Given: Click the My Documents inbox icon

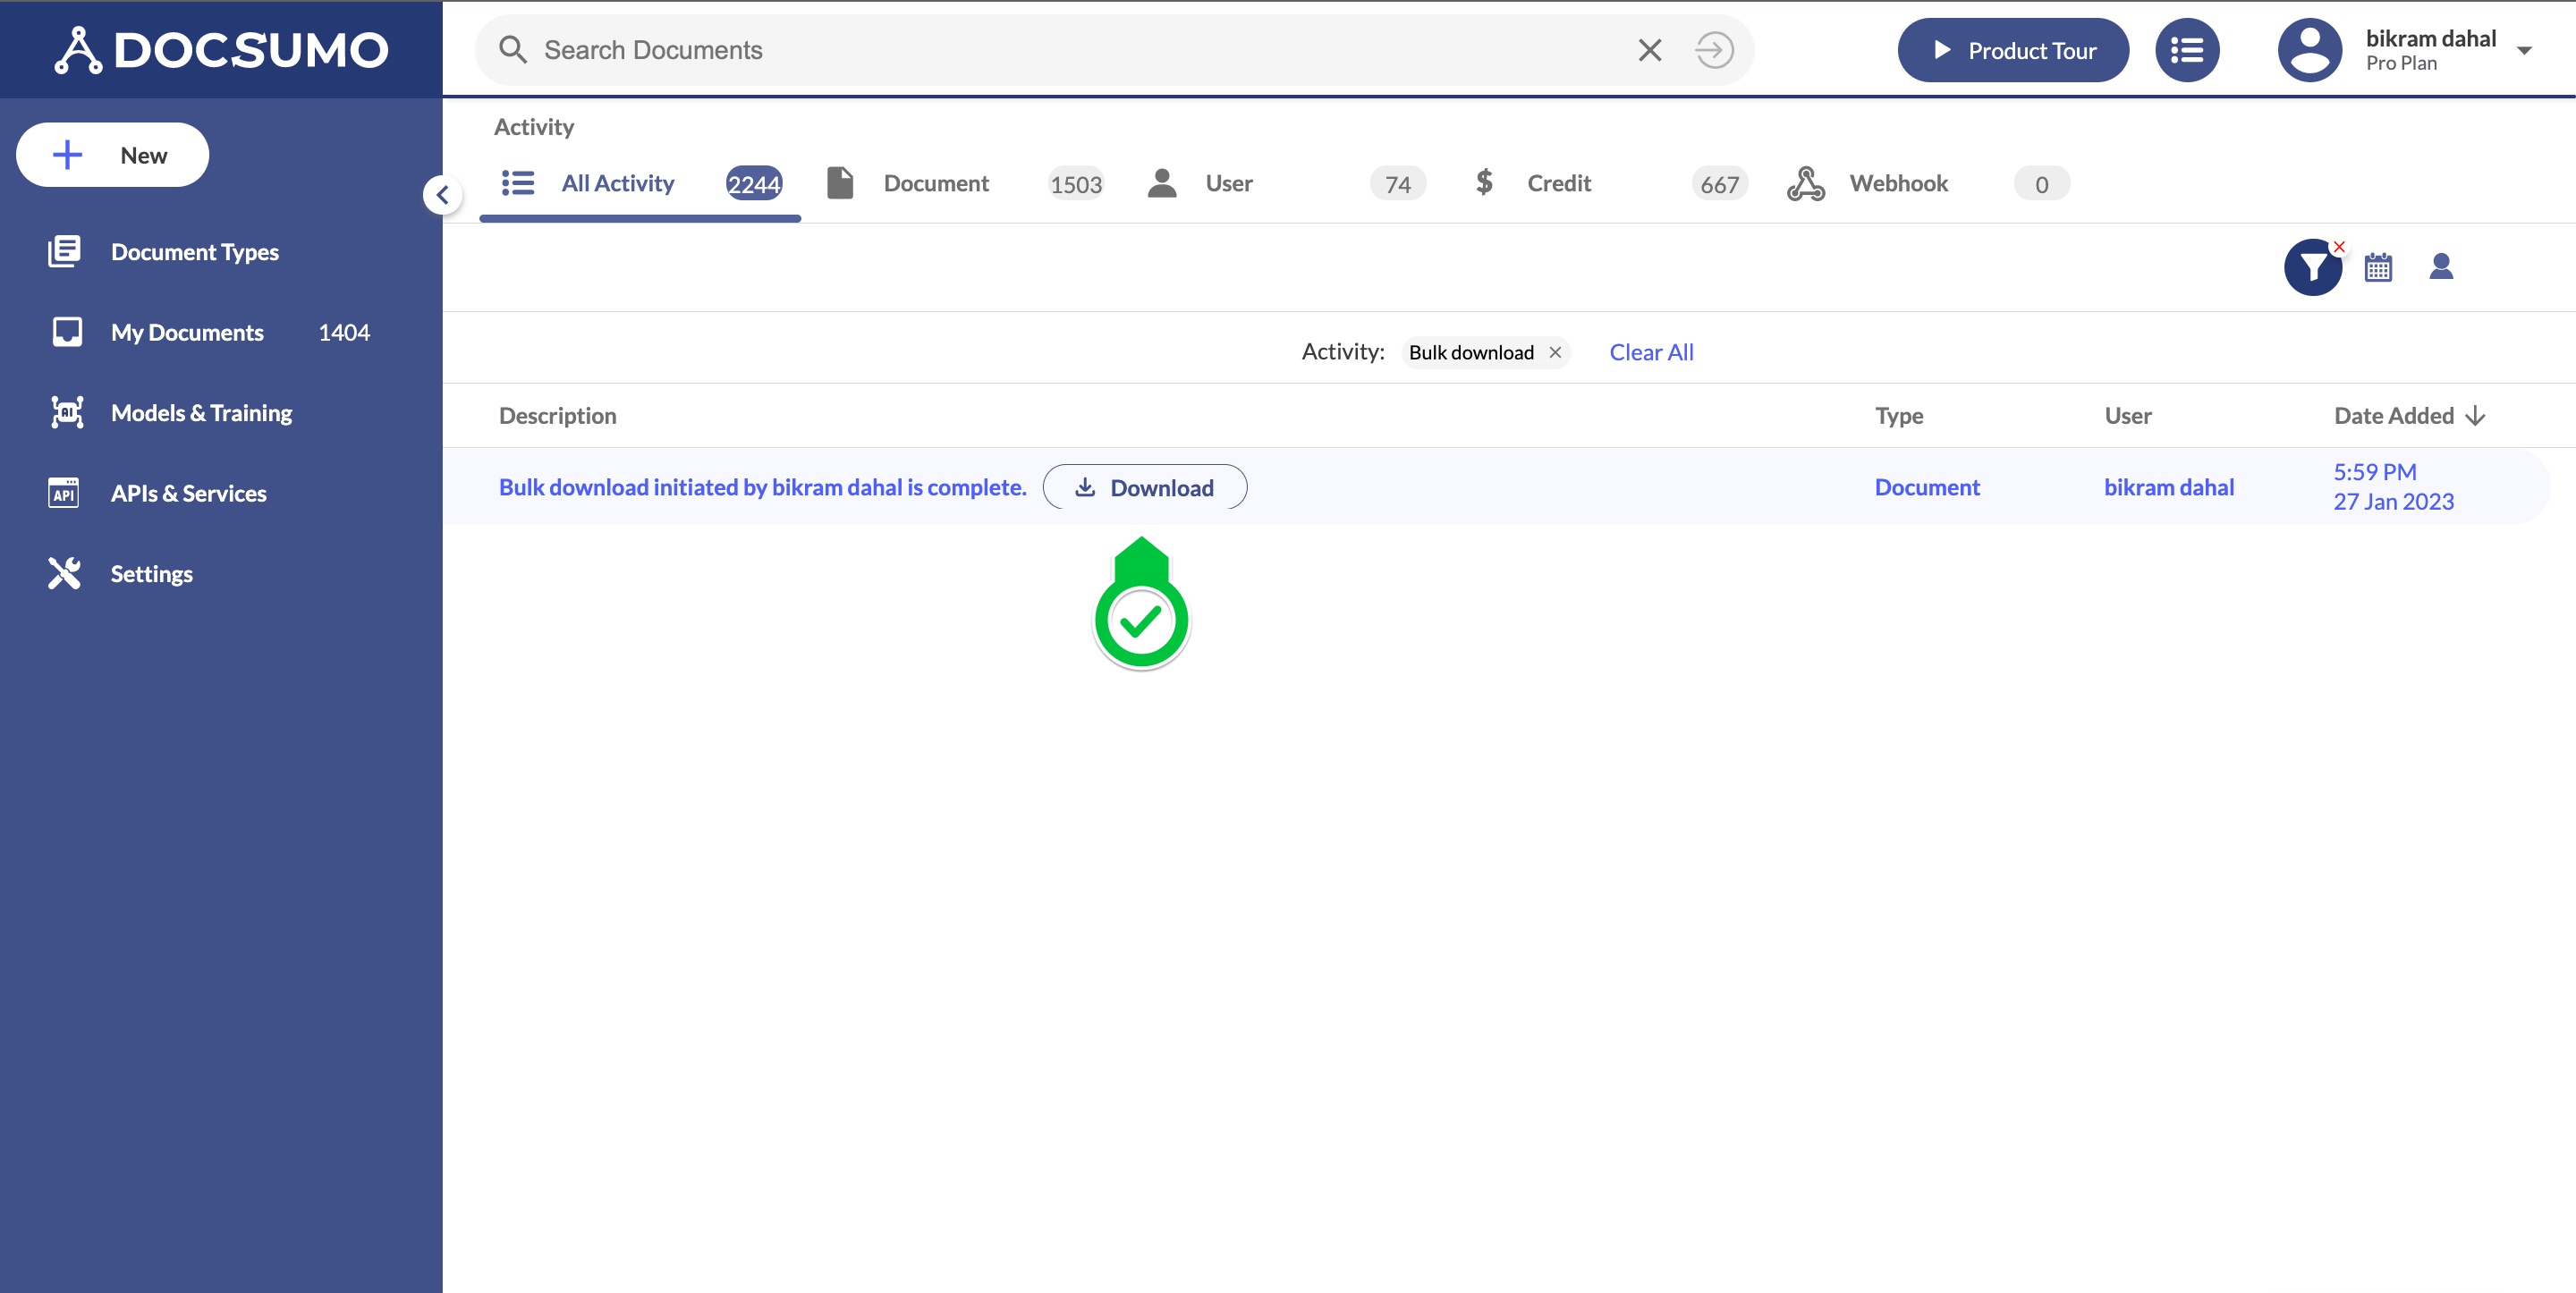Looking at the screenshot, I should 67,332.
